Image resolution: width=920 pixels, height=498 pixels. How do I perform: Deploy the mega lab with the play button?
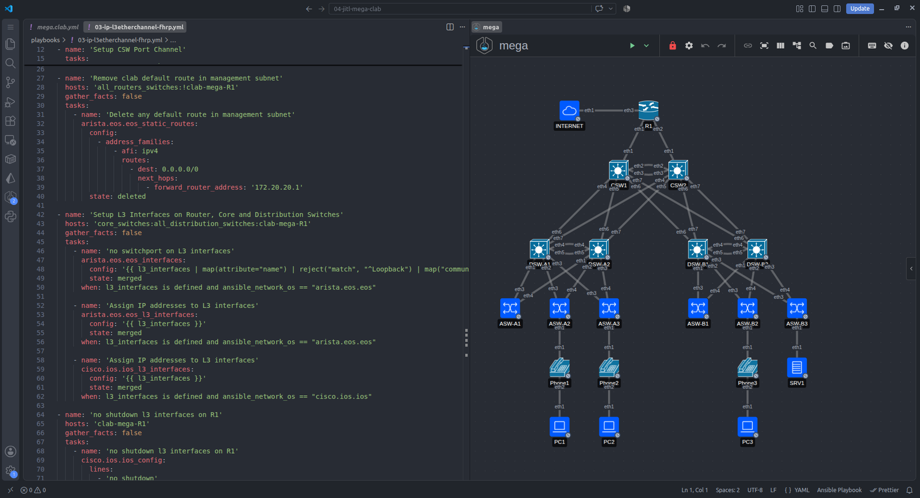pyautogui.click(x=632, y=46)
